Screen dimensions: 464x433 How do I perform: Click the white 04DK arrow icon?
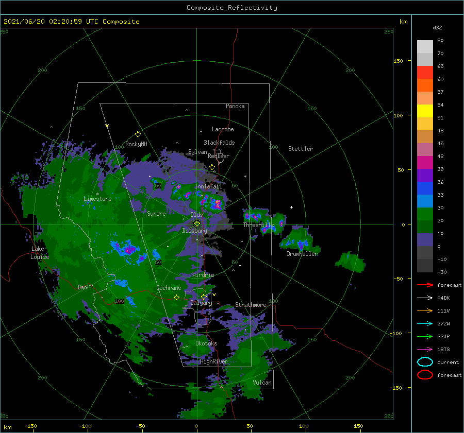coord(425,298)
